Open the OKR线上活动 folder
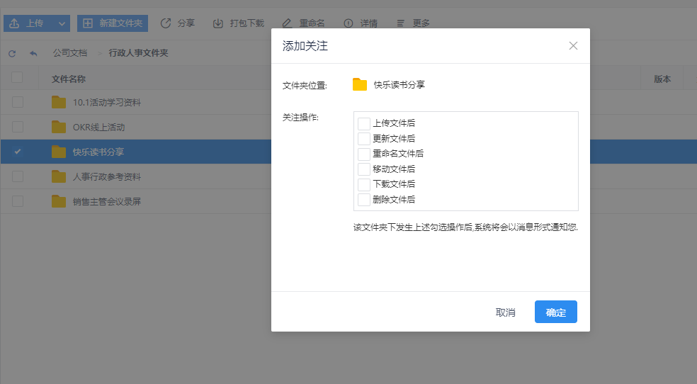Image resolution: width=697 pixels, height=384 pixels. coord(98,128)
